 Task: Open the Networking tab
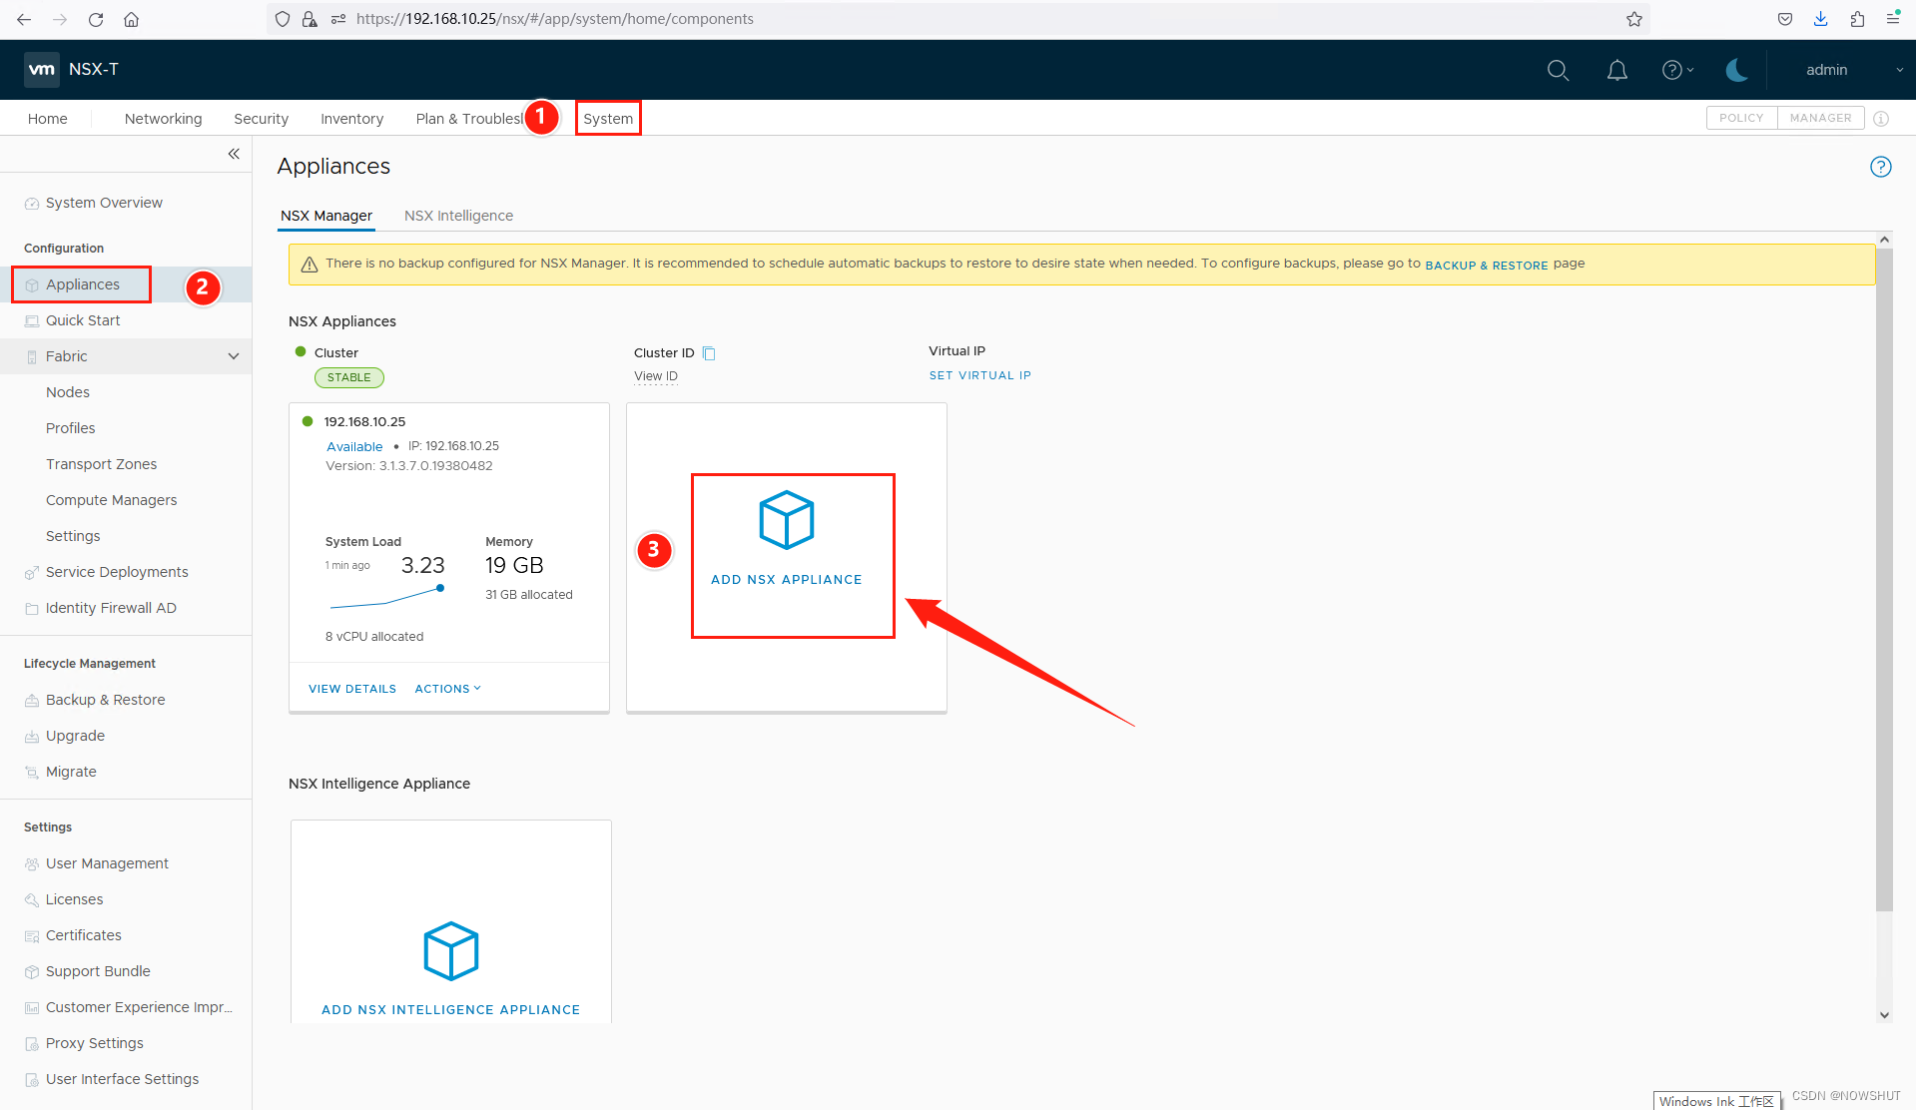click(163, 119)
